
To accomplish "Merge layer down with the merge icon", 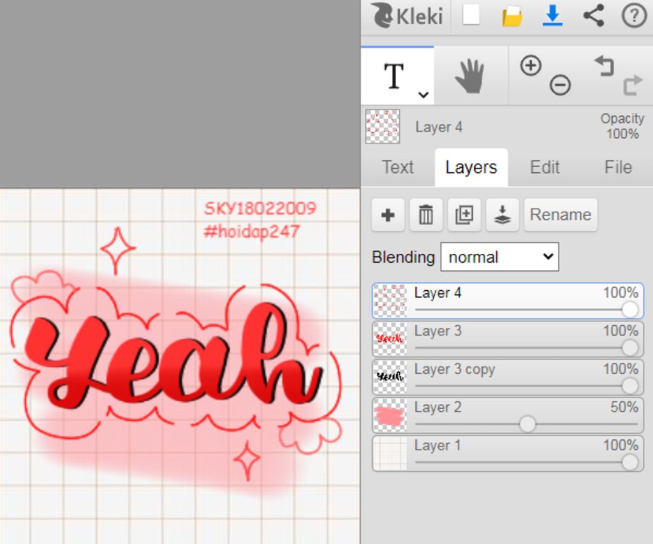I will coord(503,215).
